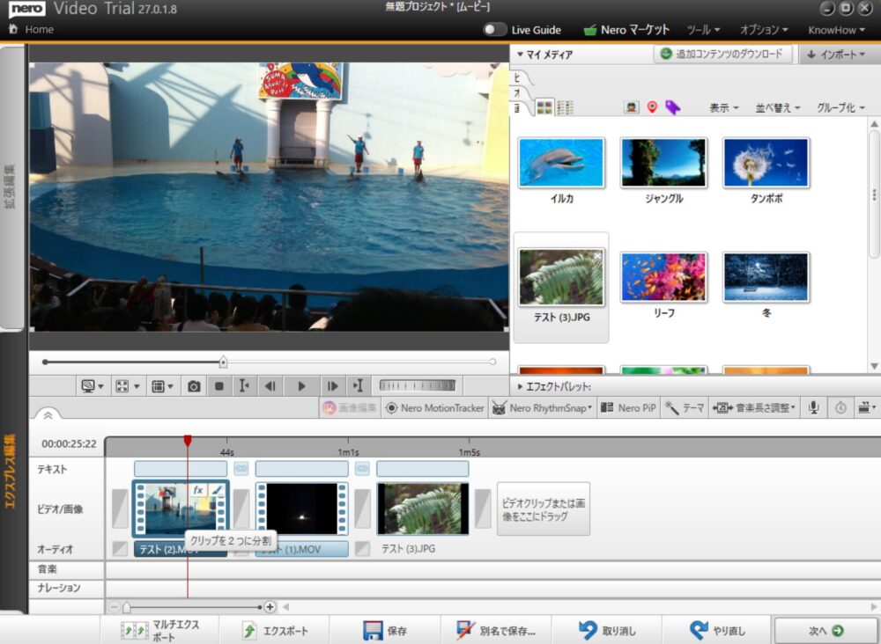Open the グループ化 dropdown
The image size is (881, 644).
pyautogui.click(x=841, y=107)
